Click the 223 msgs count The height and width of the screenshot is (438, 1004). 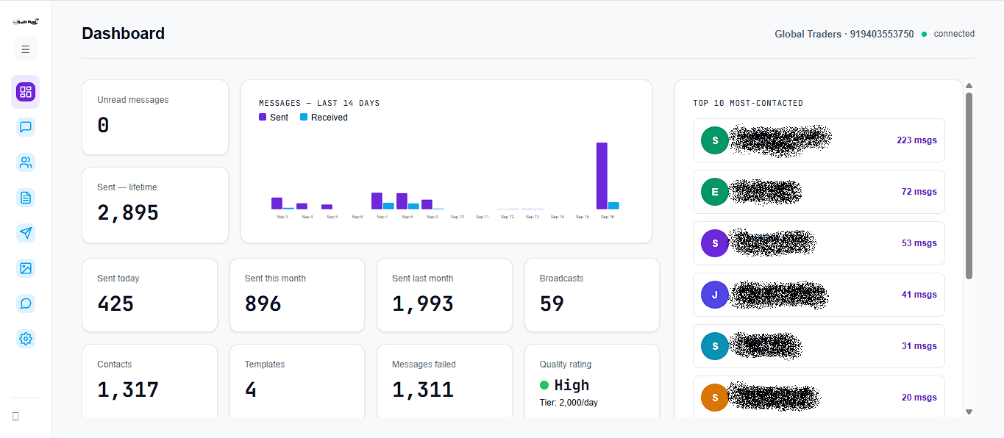tap(916, 140)
